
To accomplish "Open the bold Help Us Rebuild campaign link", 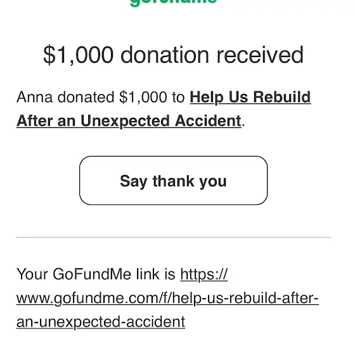I will (250, 98).
